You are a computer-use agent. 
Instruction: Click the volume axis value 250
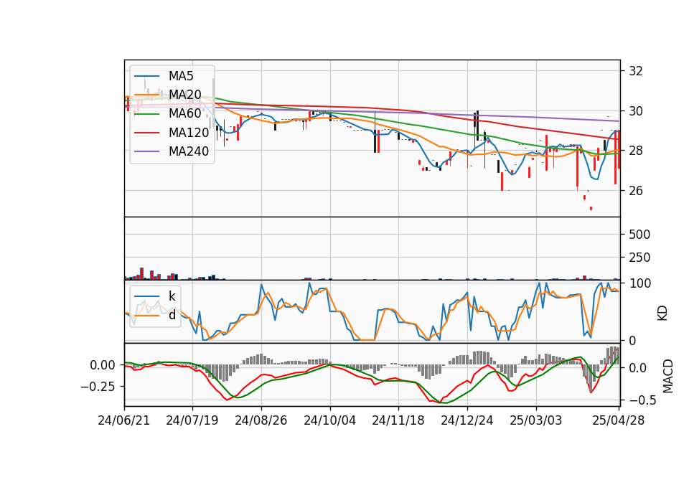[x=639, y=258]
